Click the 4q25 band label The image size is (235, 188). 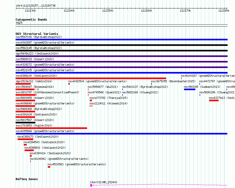(x=19, y=23)
